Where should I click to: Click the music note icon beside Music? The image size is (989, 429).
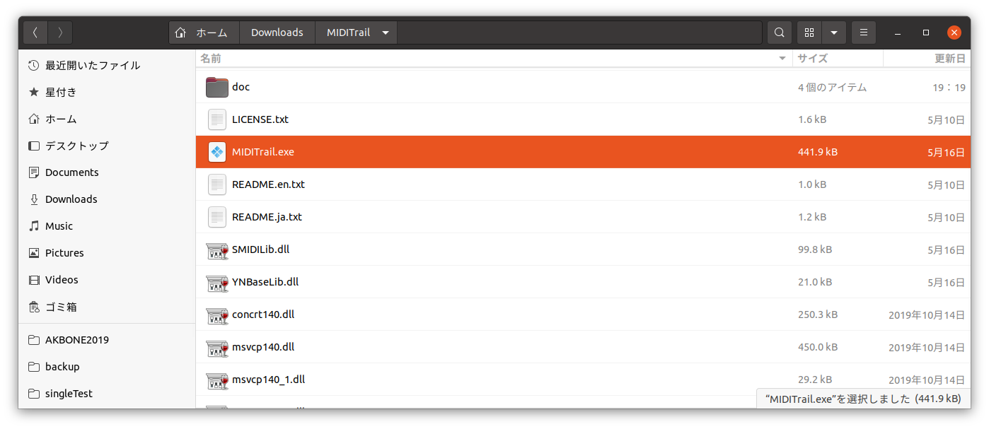[33, 226]
